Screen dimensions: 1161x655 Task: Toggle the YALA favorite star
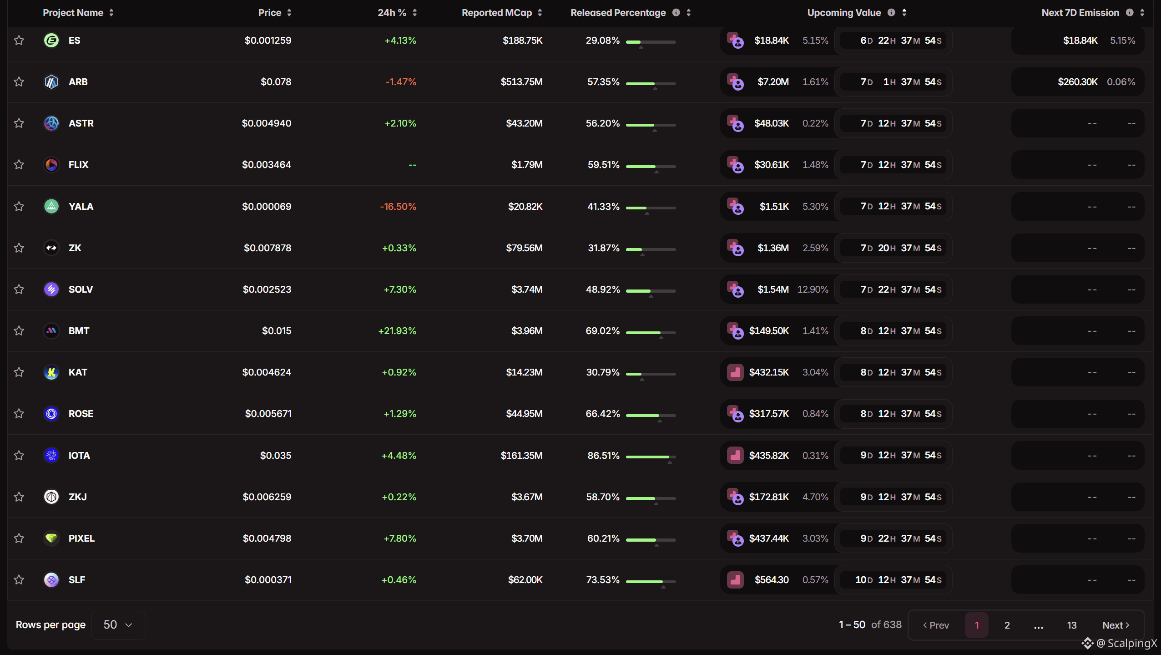[19, 207]
